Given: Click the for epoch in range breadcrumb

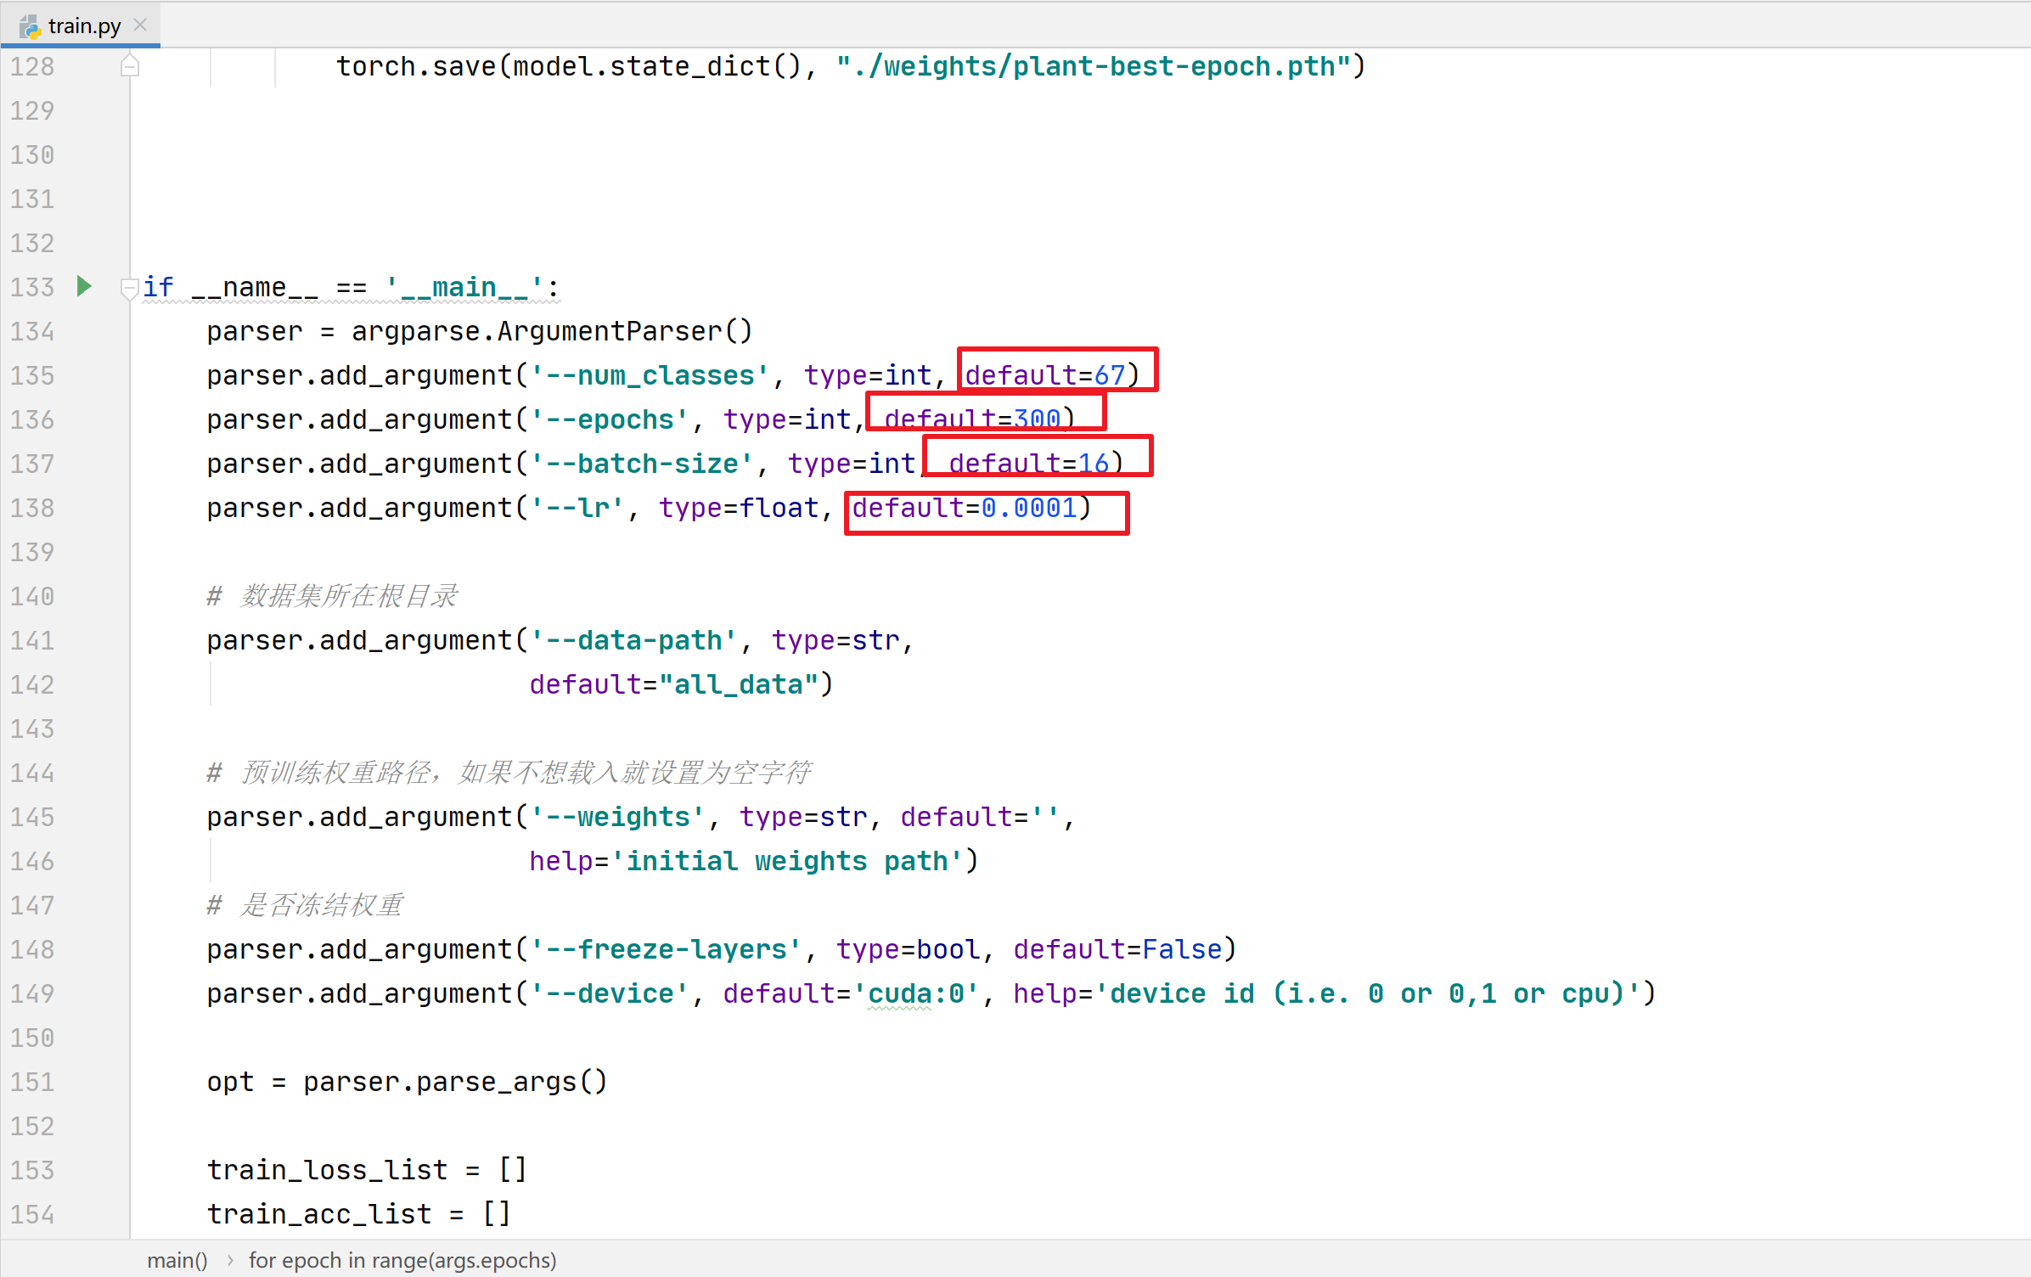Looking at the screenshot, I should point(402,1260).
